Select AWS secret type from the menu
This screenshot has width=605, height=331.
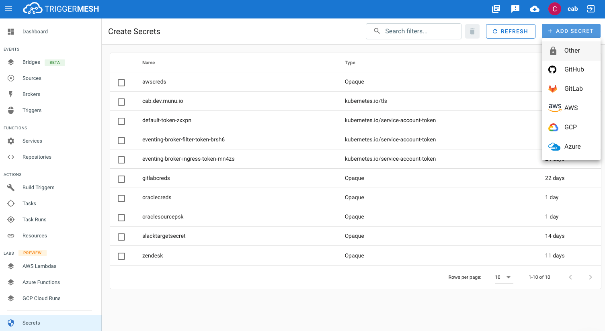click(x=571, y=108)
